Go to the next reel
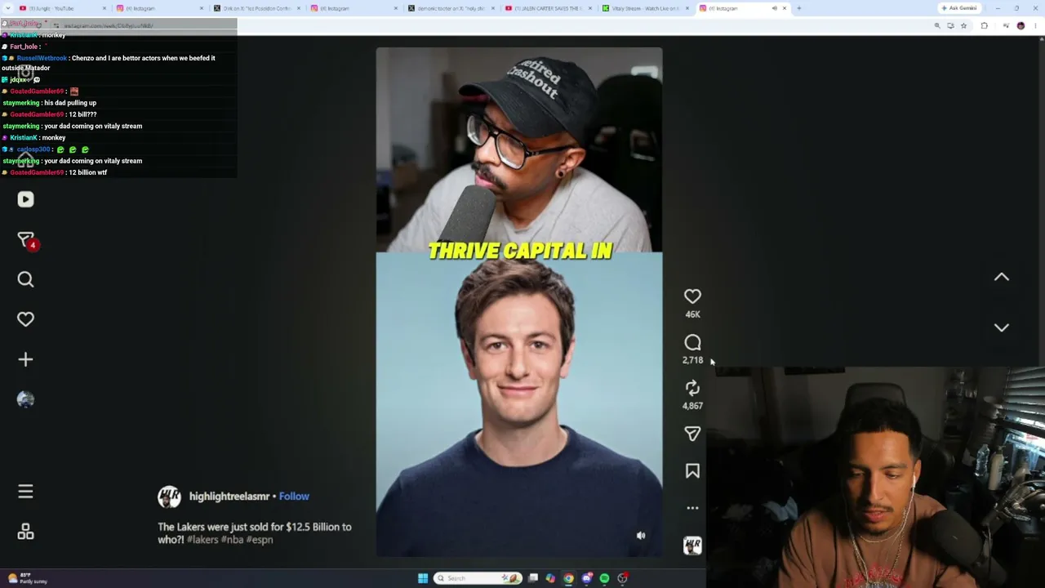The width and height of the screenshot is (1045, 588). pos(1002,327)
